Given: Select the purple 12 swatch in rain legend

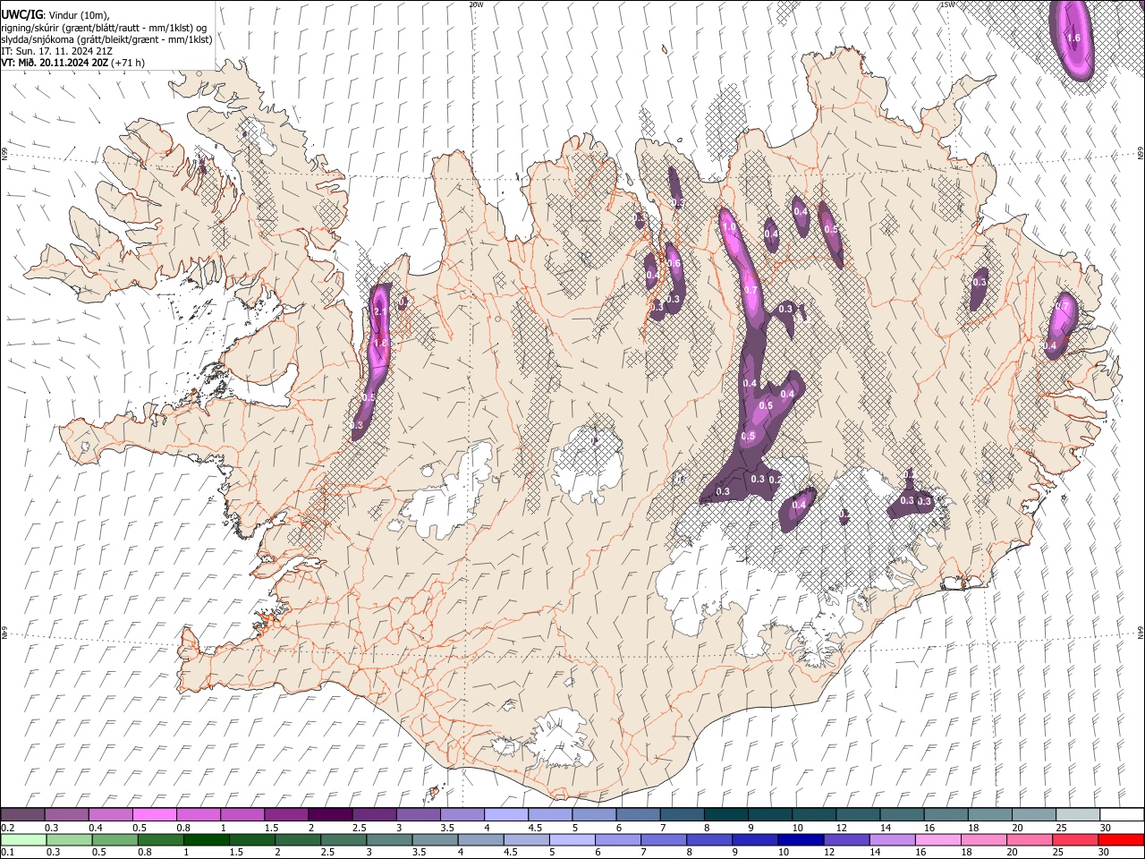Looking at the screenshot, I should (x=846, y=839).
